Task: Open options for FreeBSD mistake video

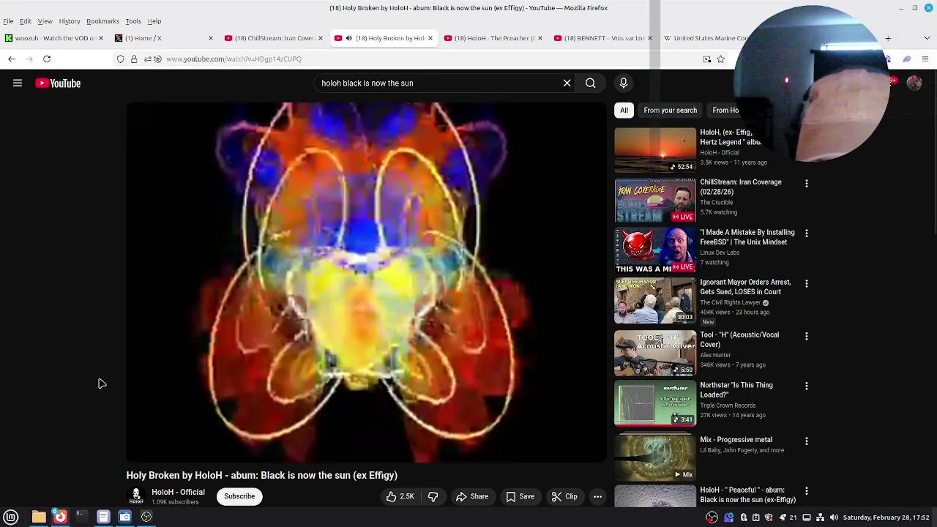Action: pos(807,233)
